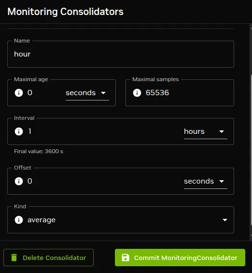Click the Offset value 0
This screenshot has width=252, height=273.
pos(30,181)
